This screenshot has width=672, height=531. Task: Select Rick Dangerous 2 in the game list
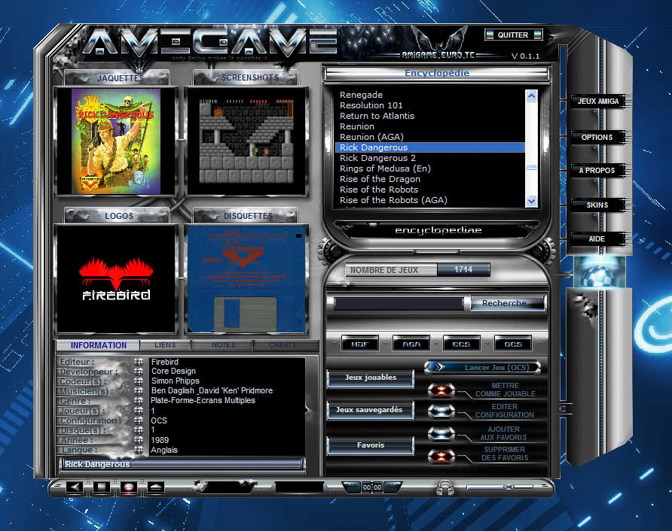[377, 158]
